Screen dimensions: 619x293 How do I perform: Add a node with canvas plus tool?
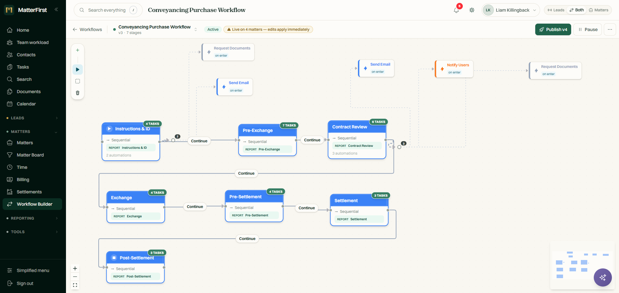click(78, 50)
